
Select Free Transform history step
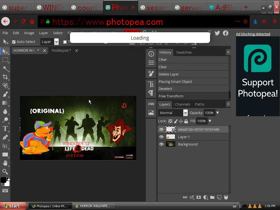tap(193, 96)
